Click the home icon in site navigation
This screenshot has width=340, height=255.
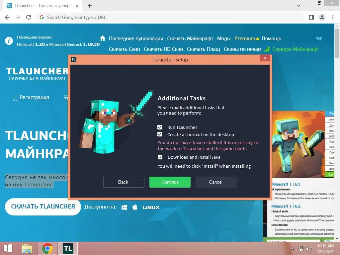point(103,39)
